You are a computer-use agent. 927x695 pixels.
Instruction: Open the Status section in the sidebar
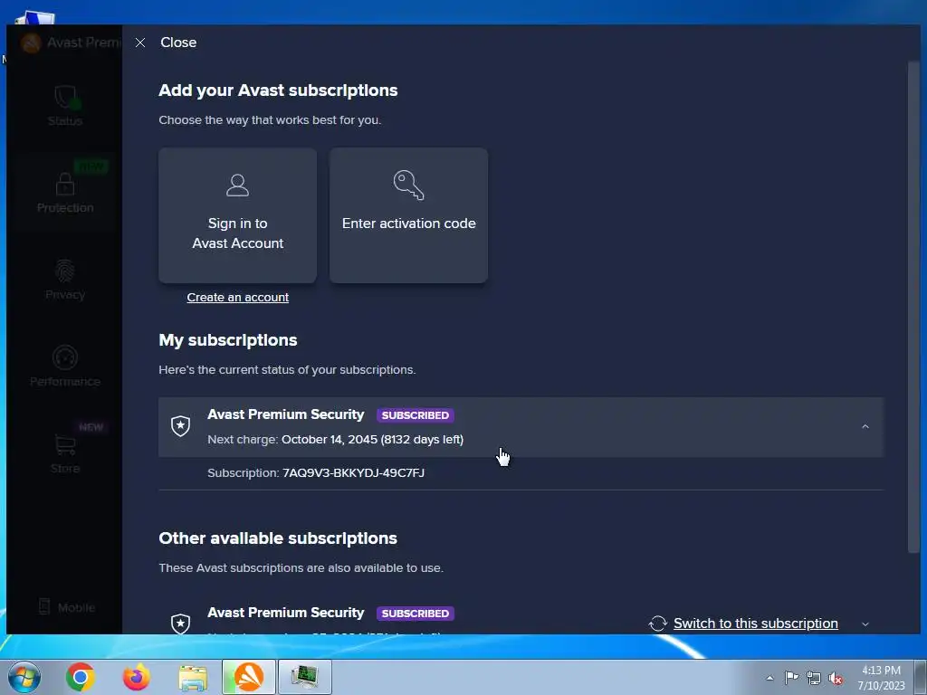[x=65, y=105]
